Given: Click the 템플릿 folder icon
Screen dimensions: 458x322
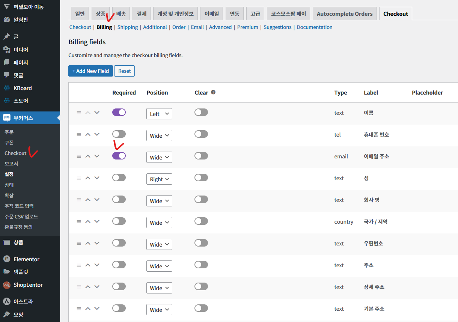Looking at the screenshot, I should [x=7, y=272].
